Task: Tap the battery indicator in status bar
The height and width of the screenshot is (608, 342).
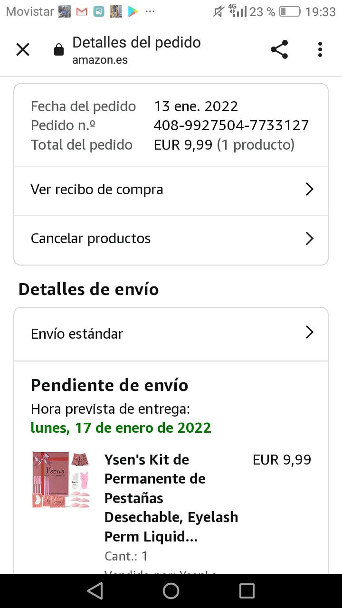Action: tap(290, 12)
